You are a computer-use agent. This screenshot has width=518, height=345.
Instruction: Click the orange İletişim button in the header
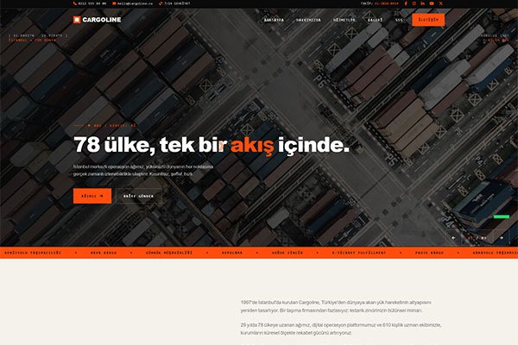(x=428, y=20)
